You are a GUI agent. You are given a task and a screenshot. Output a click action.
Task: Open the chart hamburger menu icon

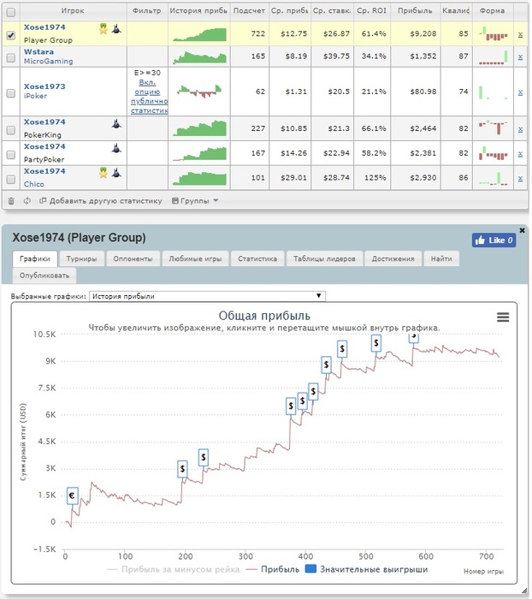tap(503, 317)
